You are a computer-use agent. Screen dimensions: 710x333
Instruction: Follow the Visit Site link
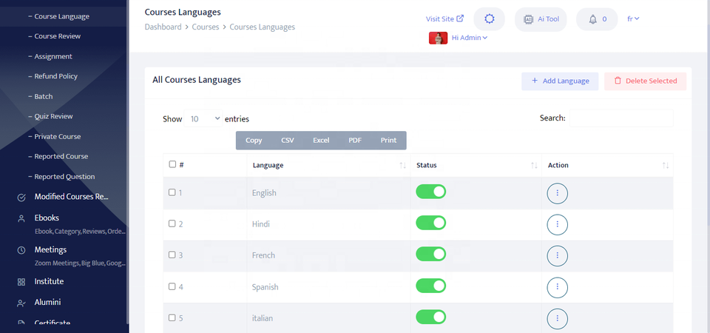click(x=444, y=19)
